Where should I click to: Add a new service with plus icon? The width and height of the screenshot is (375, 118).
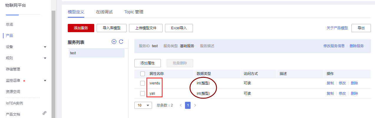114,42
